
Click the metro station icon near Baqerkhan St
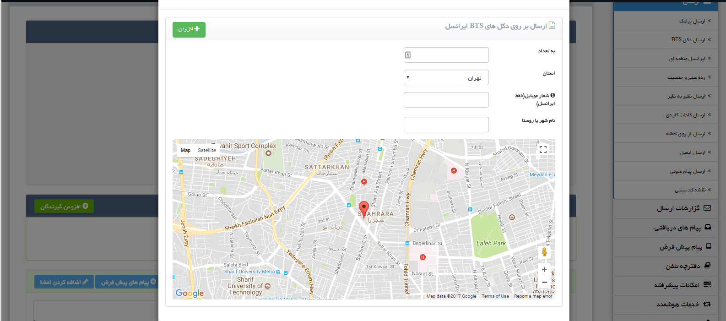[x=407, y=243]
